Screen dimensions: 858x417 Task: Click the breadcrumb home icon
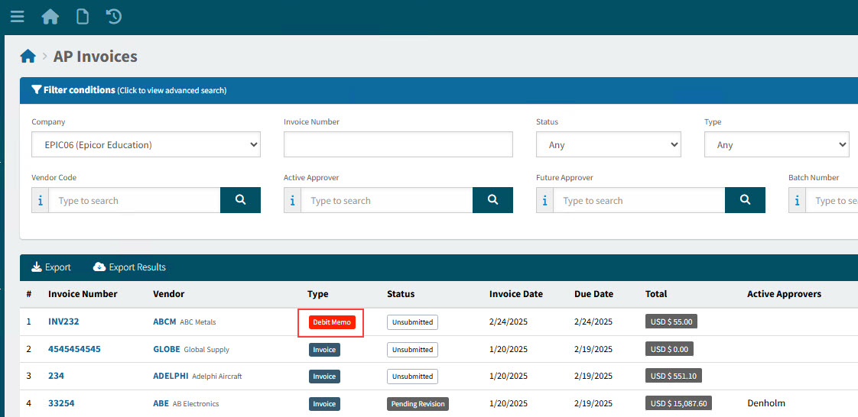click(28, 57)
